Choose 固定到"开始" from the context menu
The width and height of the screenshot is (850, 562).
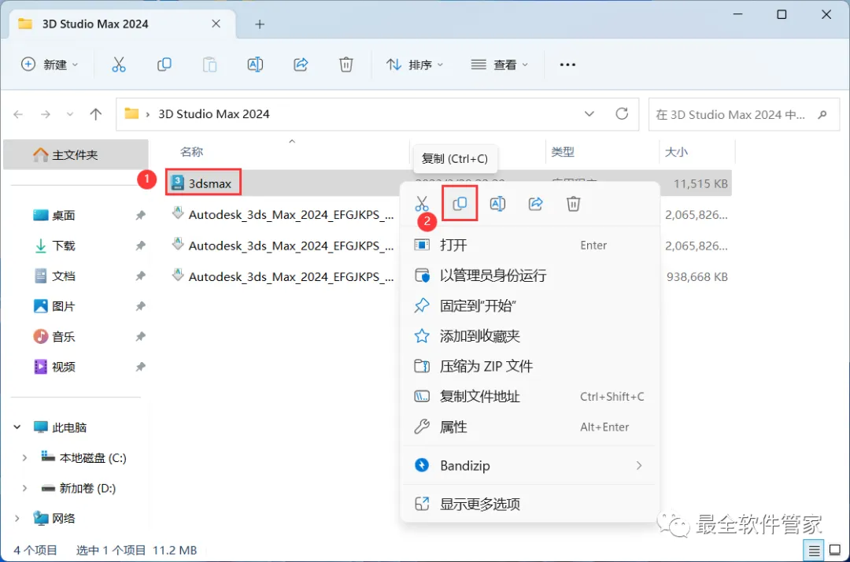(530, 305)
